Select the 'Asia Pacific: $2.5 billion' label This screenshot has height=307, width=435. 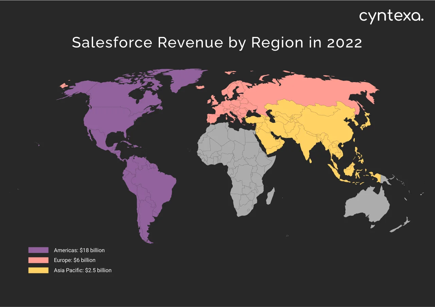click(82, 270)
